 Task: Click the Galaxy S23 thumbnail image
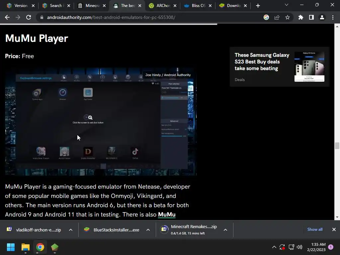click(x=309, y=66)
